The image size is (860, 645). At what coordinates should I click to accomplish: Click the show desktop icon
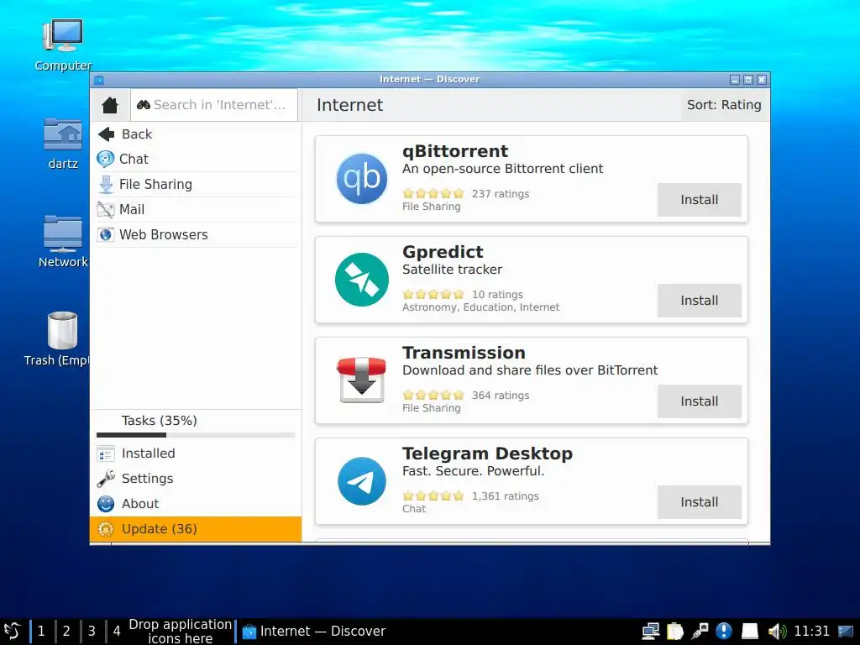(846, 632)
